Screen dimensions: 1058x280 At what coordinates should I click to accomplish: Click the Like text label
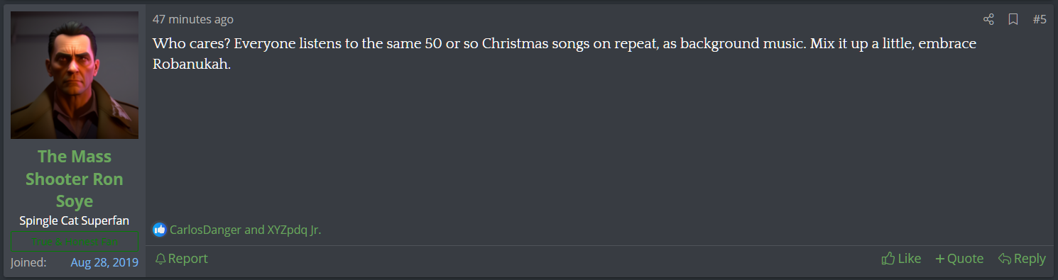[910, 259]
